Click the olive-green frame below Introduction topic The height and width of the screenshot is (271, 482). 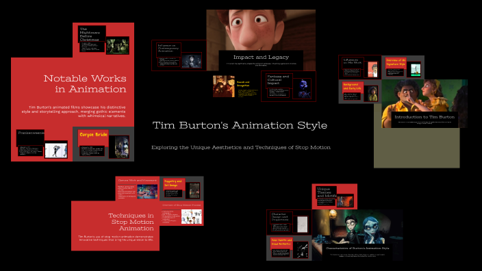pos(416,148)
